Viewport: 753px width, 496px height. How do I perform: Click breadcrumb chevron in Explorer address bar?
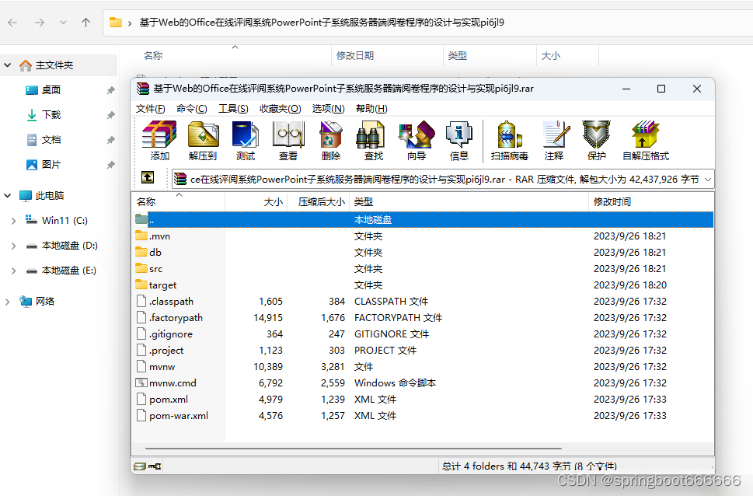[130, 23]
